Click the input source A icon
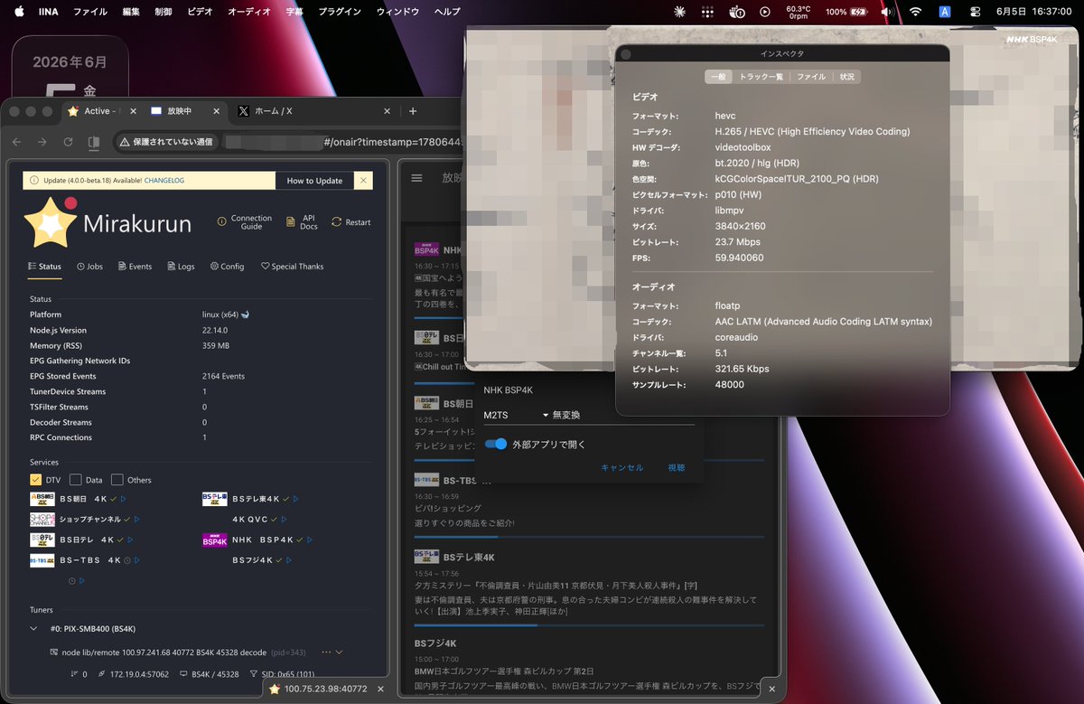Image resolution: width=1084 pixels, height=704 pixels. (x=945, y=12)
